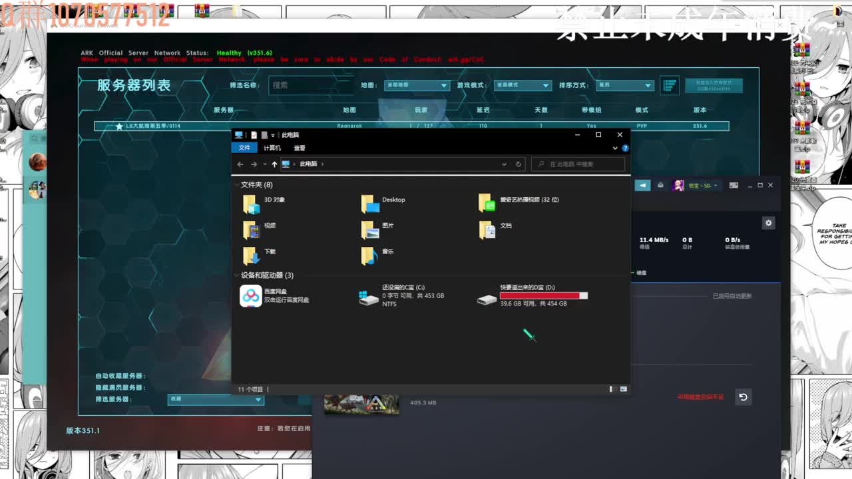Expand the File Explorer ribbon
This screenshot has width=852, height=479.
click(x=614, y=148)
